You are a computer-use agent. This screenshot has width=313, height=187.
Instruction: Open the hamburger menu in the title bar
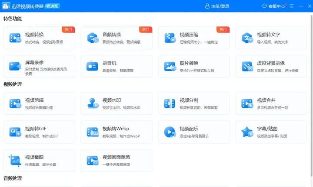click(292, 6)
